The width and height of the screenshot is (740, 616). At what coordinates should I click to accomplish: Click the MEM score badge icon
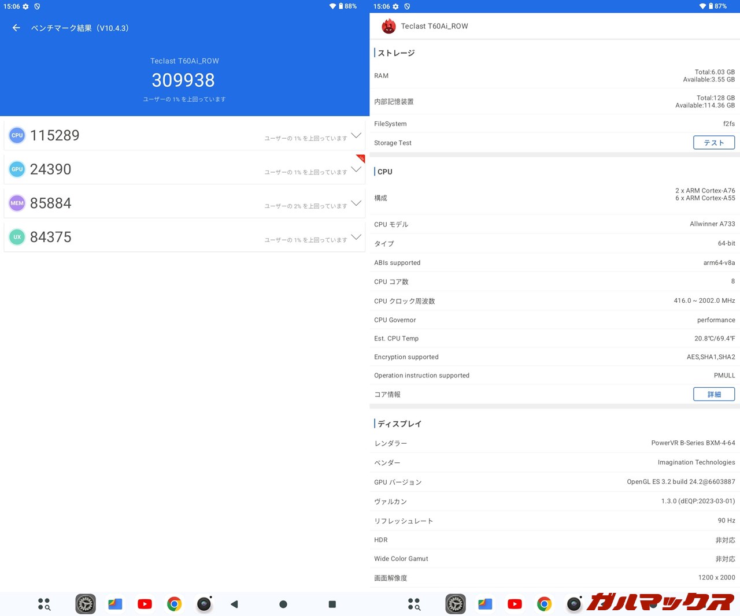[17, 203]
